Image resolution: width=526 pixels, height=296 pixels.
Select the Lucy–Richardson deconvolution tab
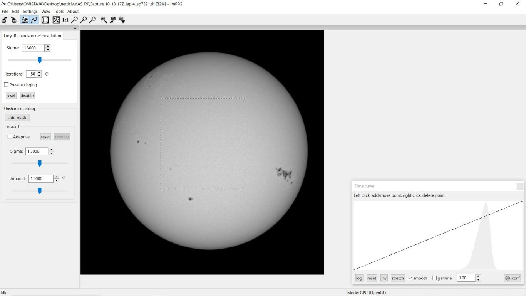[x=32, y=36]
